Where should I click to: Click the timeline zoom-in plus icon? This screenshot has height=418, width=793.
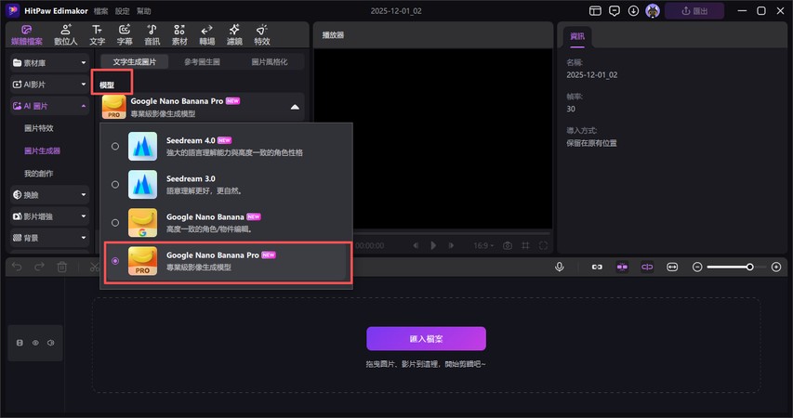point(776,268)
